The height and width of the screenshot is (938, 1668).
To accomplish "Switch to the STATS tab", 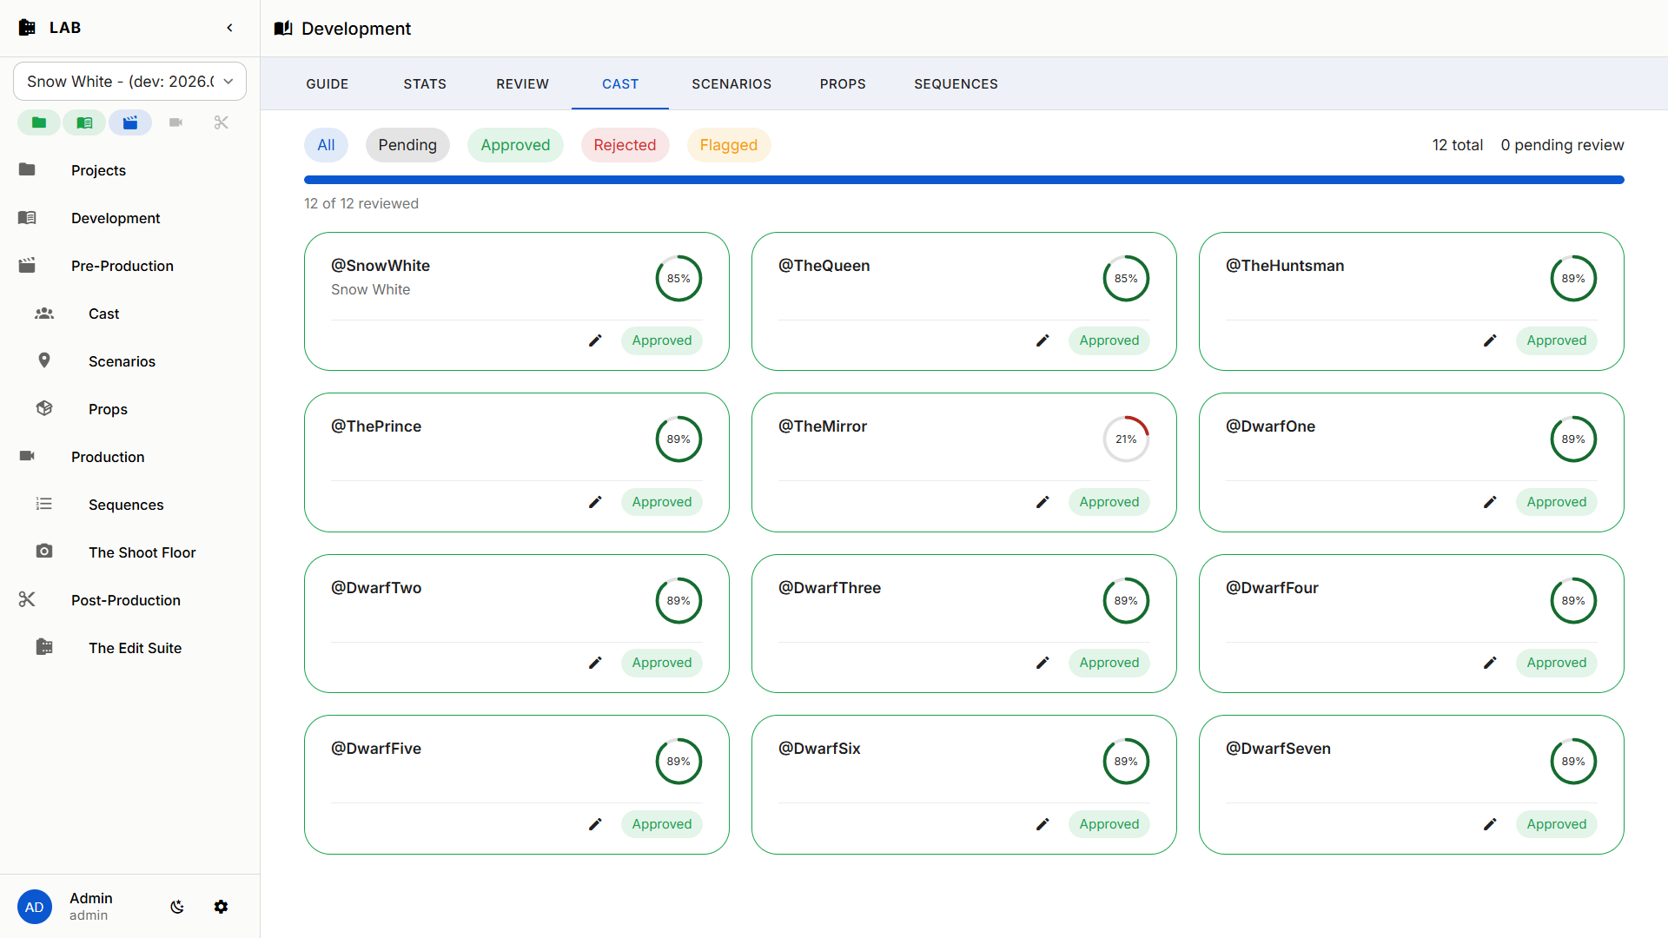I will coord(425,84).
